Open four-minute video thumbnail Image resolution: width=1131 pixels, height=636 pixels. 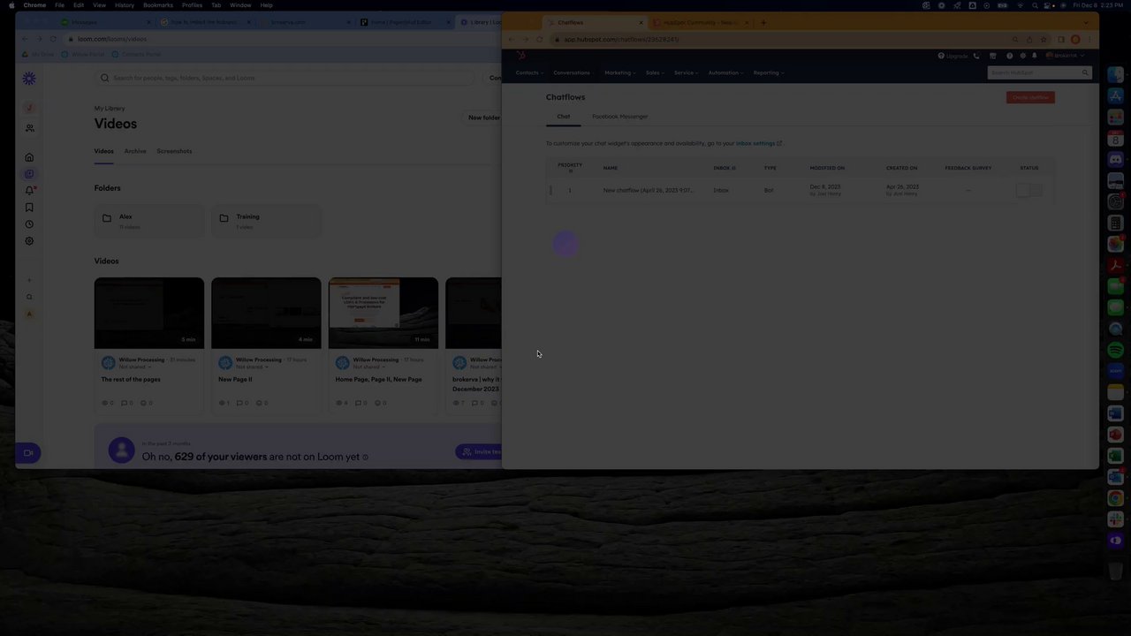(266, 313)
